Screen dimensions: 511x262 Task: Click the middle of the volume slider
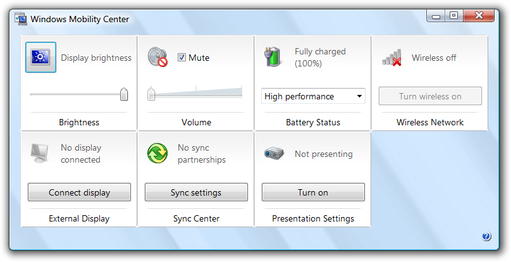pos(196,94)
